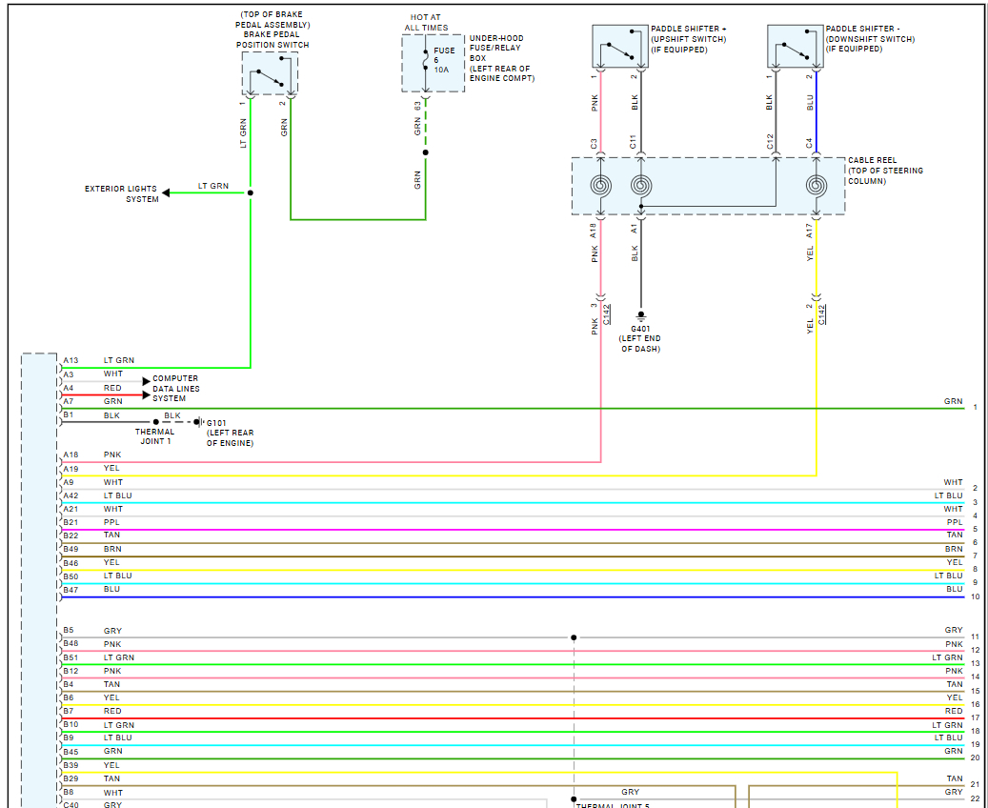Click the G101 ground symbol
Viewport: 988px width, 808px height.
198,422
